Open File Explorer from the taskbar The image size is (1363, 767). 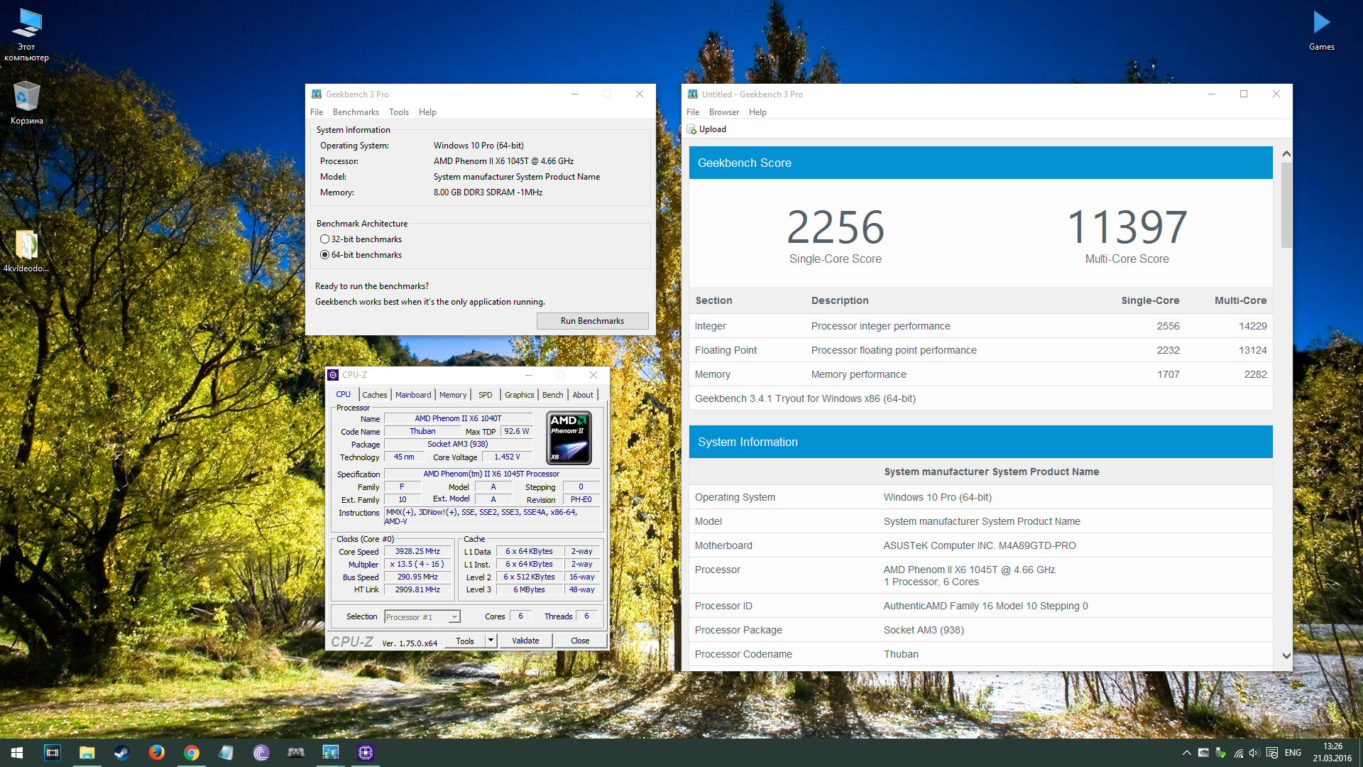(87, 752)
